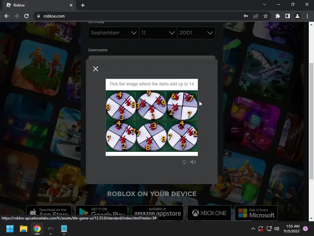Click the browser forward arrow
Viewport: 314px width, 236px height.
(17, 16)
